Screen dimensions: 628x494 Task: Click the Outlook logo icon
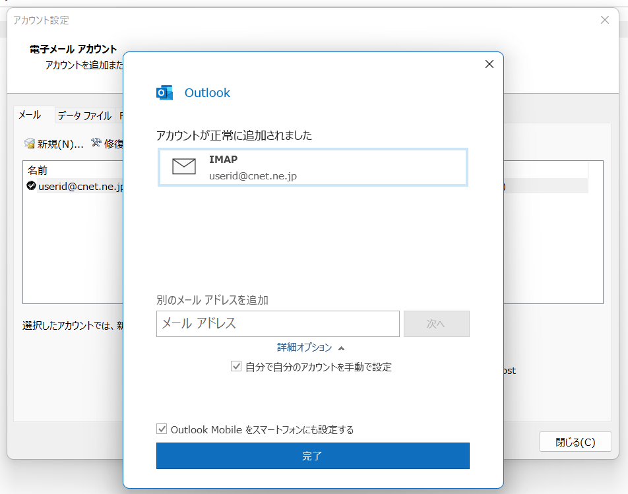[x=164, y=92]
